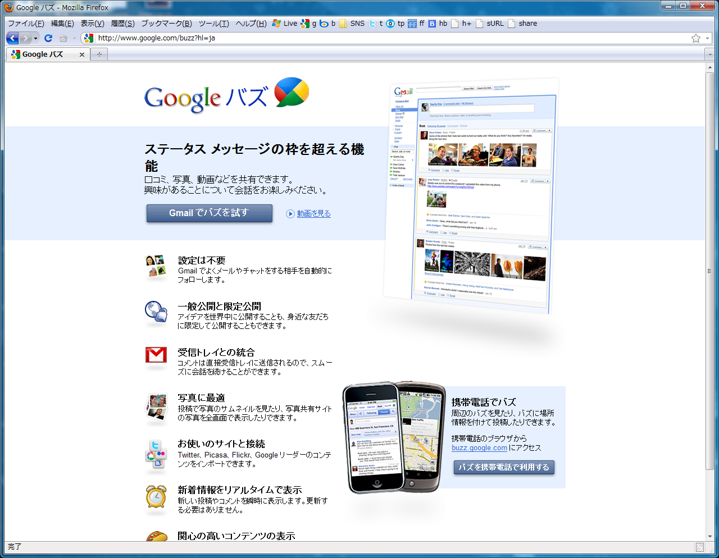
Task: Go forward with the navigation arrow
Action: click(x=26, y=38)
